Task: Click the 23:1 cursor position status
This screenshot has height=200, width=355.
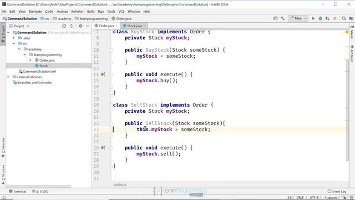Action: click(x=290, y=198)
